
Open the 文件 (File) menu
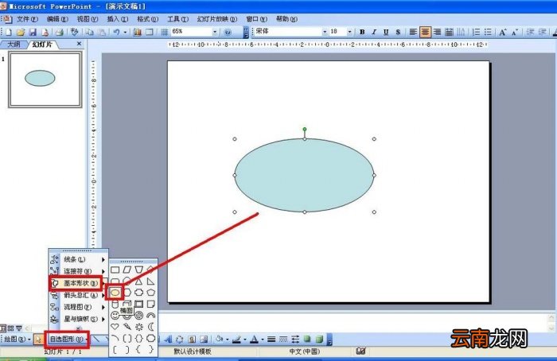coord(28,19)
